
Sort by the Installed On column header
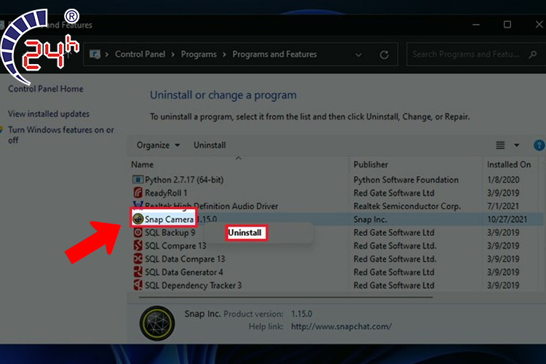click(509, 165)
